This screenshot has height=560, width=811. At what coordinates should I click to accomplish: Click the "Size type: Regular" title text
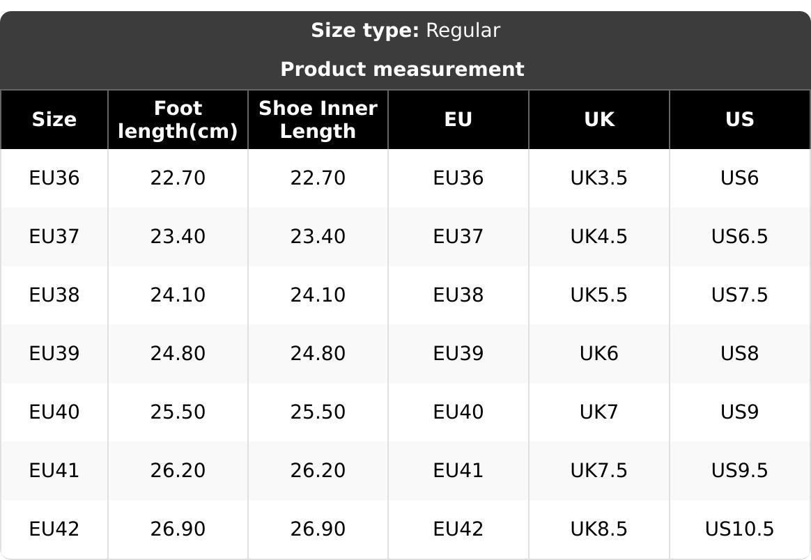(405, 31)
